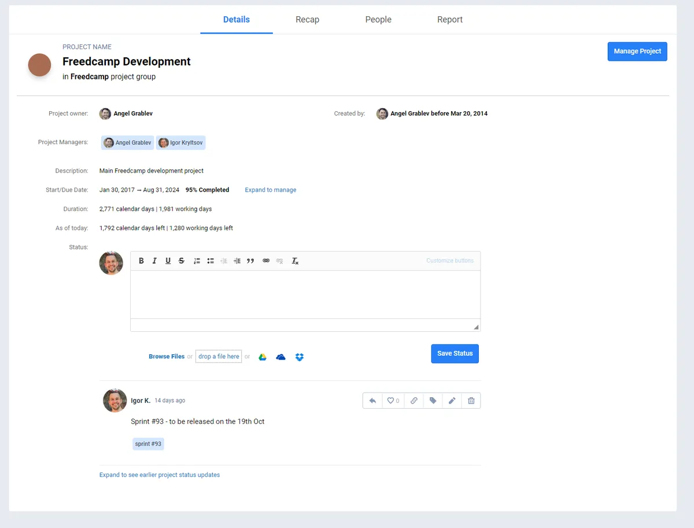
Task: Click the Manage Project button
Action: [637, 52]
